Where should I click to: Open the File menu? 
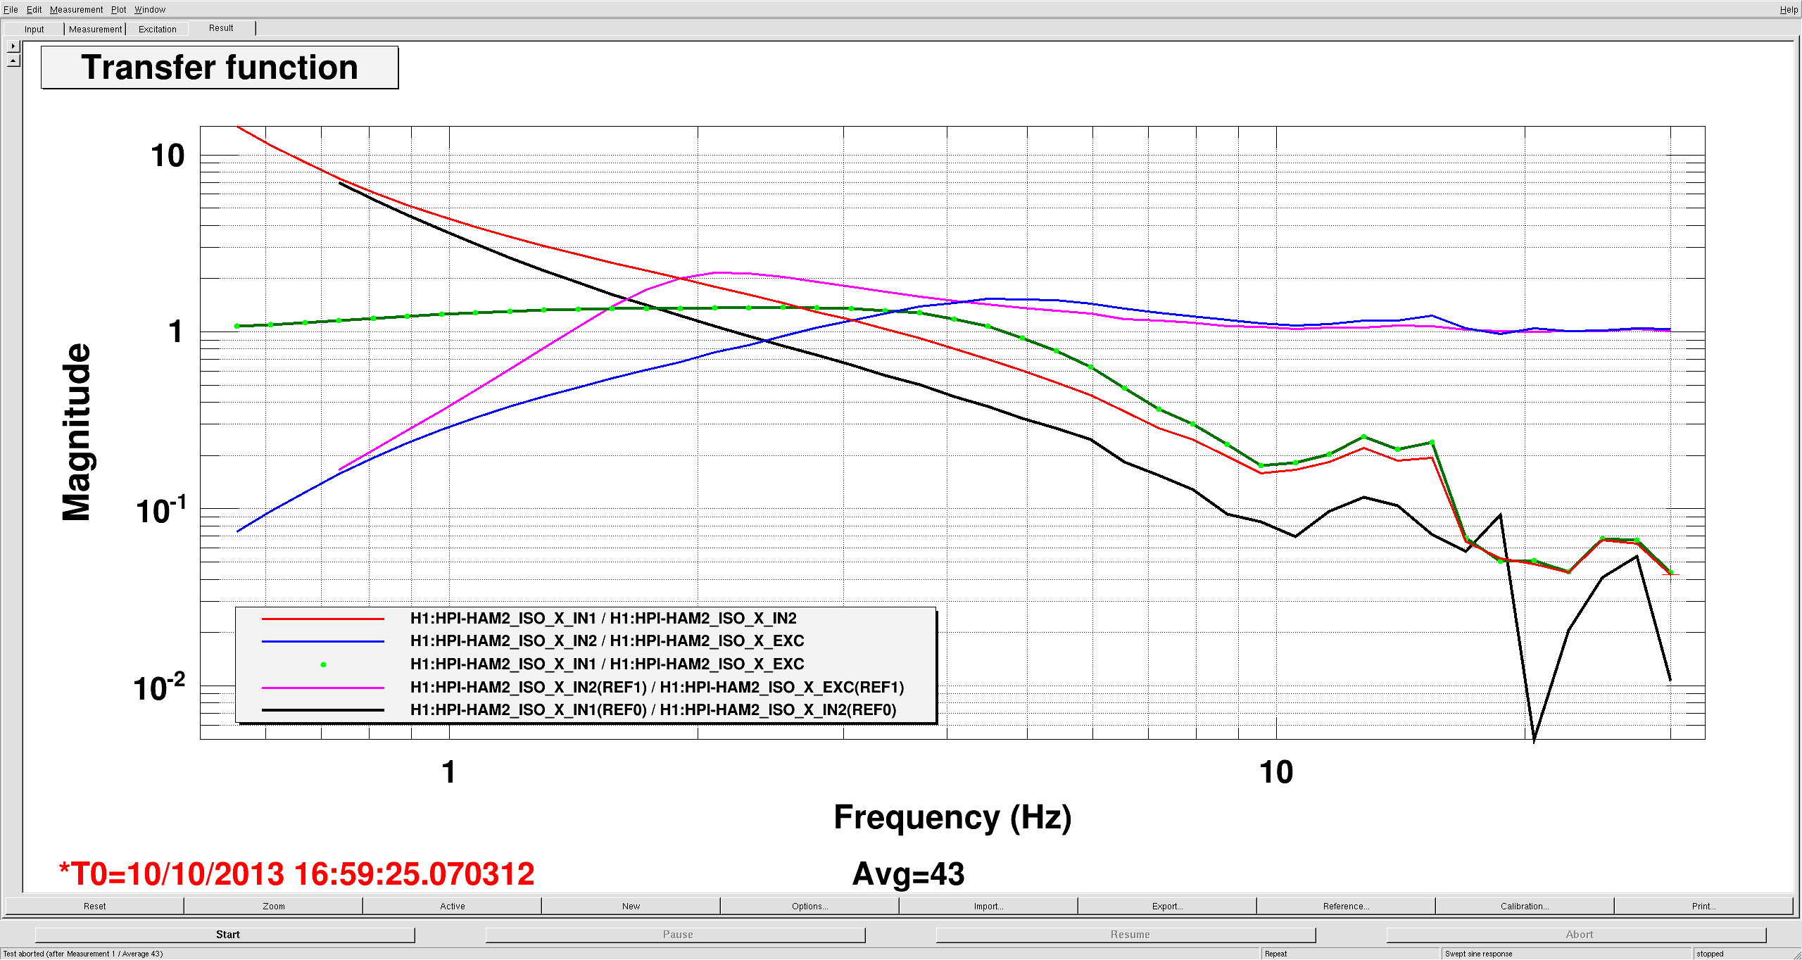(11, 9)
